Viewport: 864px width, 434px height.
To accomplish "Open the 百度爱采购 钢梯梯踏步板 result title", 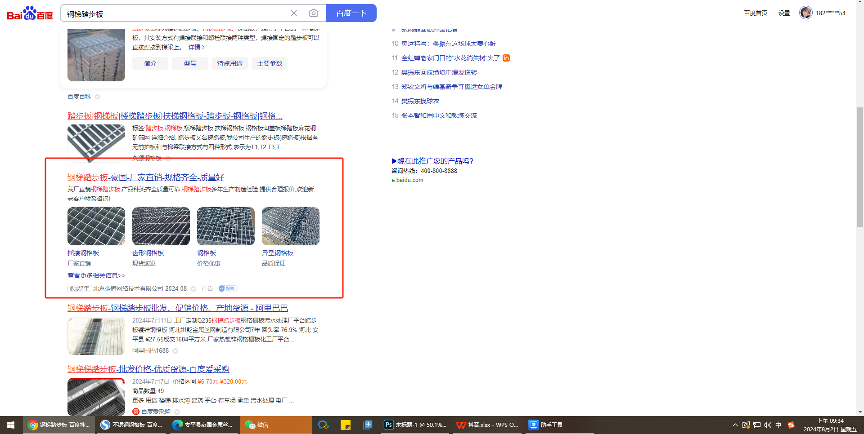I will point(148,369).
